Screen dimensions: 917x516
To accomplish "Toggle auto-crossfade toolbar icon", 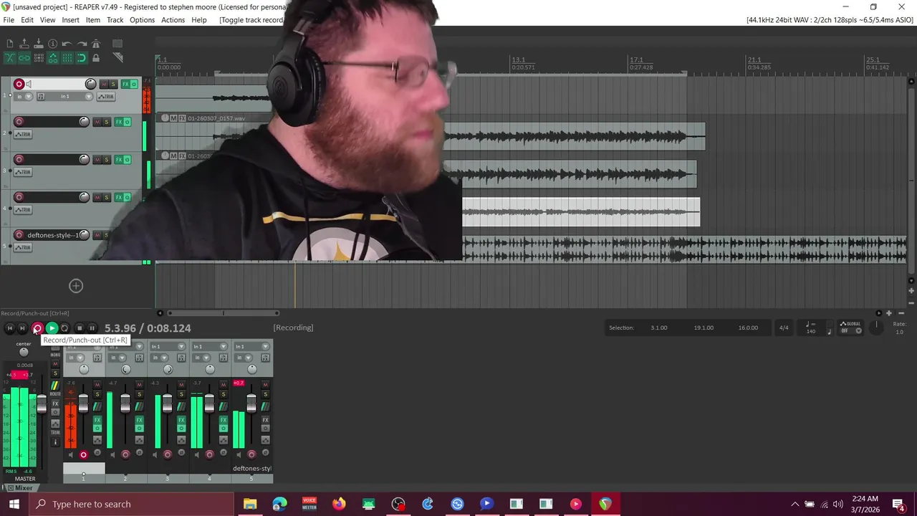I will [x=10, y=58].
